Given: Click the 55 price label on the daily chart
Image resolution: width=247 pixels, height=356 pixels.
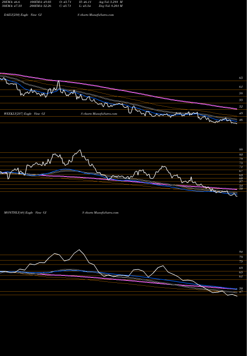Looking at the screenshot, I should (241, 100).
